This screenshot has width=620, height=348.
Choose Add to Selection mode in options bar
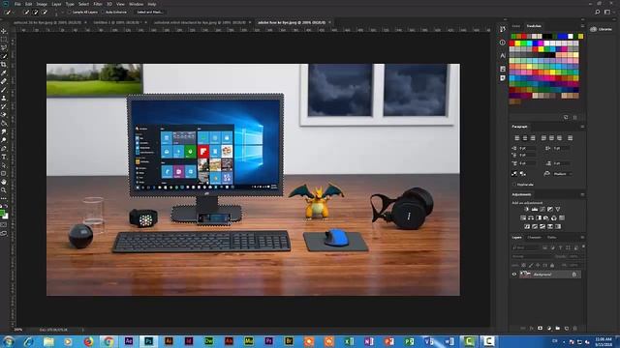click(35, 13)
